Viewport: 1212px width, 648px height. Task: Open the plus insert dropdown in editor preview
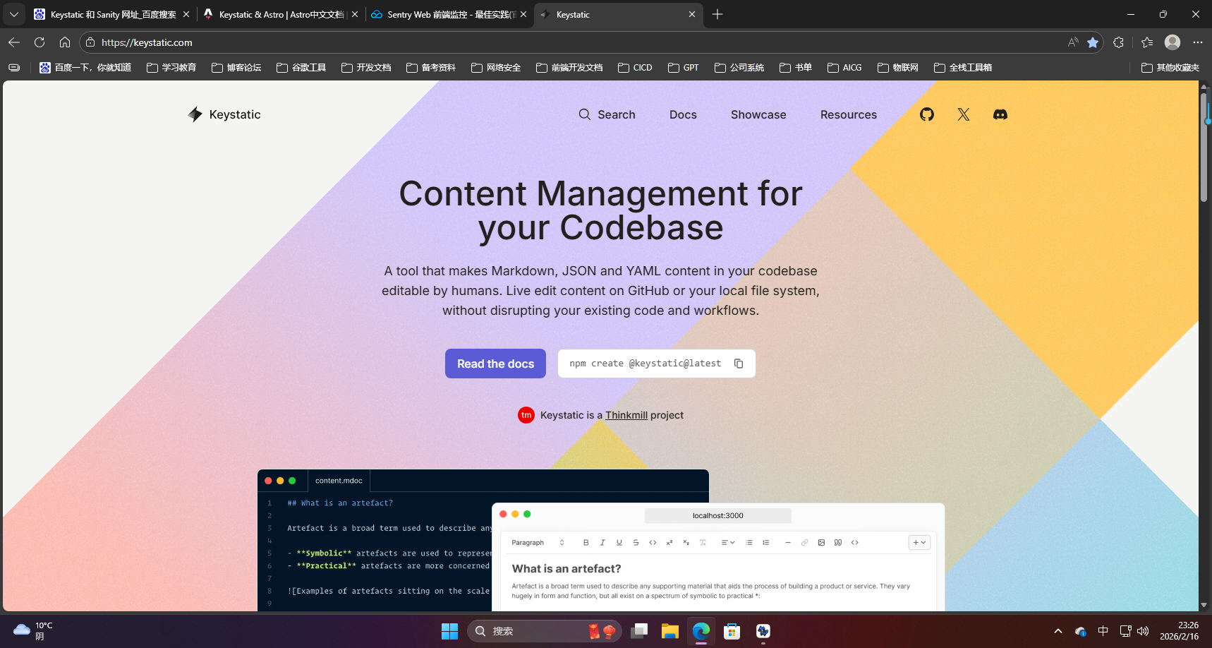coord(919,543)
